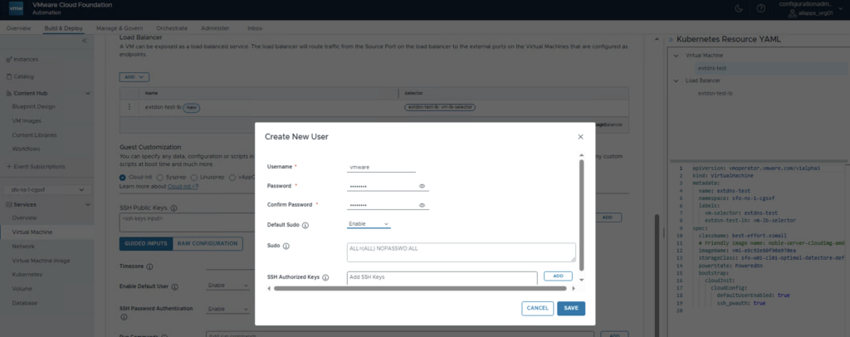Toggle dark mode moon icon in header
This screenshot has width=850, height=337.
[738, 9]
